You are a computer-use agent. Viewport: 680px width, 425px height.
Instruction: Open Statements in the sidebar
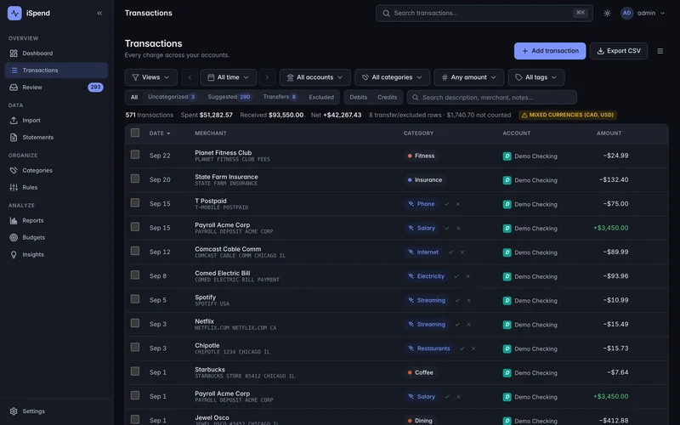click(x=56, y=137)
